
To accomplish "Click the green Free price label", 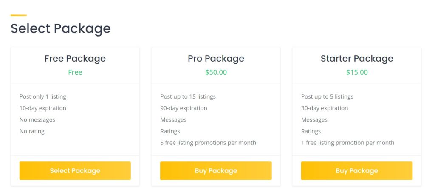I will pyautogui.click(x=75, y=72).
